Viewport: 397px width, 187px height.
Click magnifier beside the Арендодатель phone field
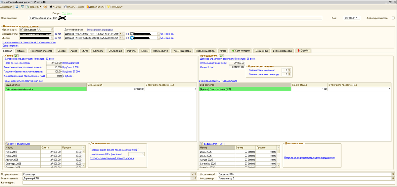[158, 34]
